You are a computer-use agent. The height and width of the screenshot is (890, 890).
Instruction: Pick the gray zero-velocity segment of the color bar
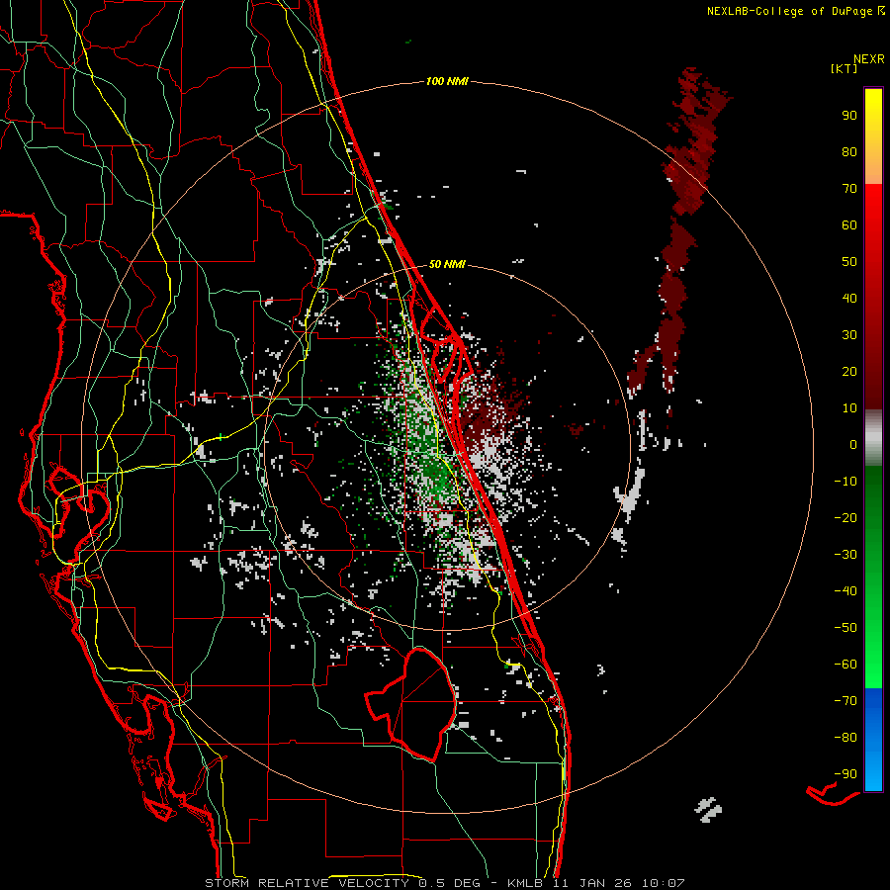pos(873,438)
